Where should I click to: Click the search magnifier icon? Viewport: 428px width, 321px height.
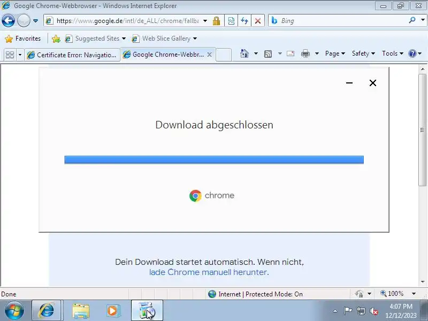pos(412,20)
